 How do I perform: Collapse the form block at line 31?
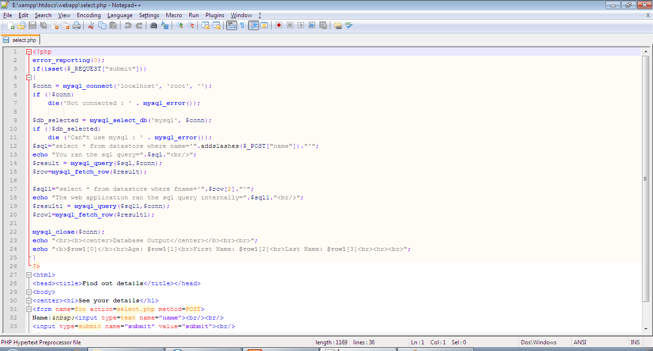[x=28, y=309]
